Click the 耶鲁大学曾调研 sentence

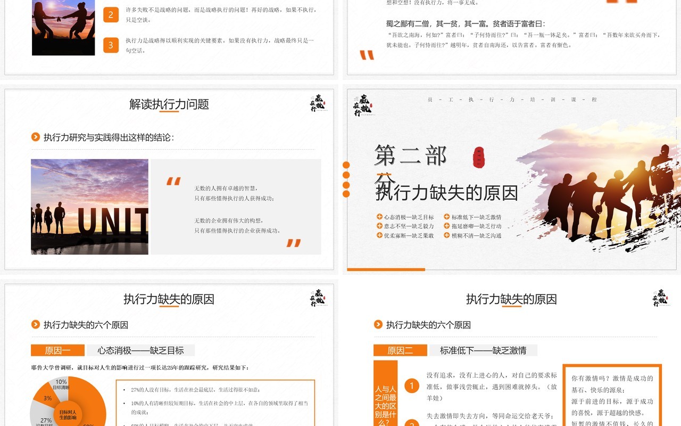(x=140, y=367)
